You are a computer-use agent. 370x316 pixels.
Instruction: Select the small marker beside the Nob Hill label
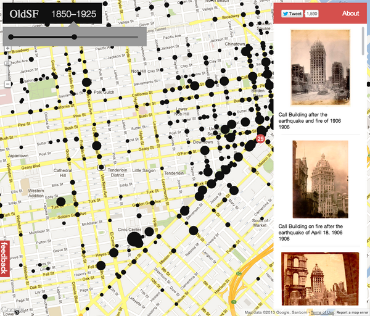pyautogui.click(x=139, y=73)
